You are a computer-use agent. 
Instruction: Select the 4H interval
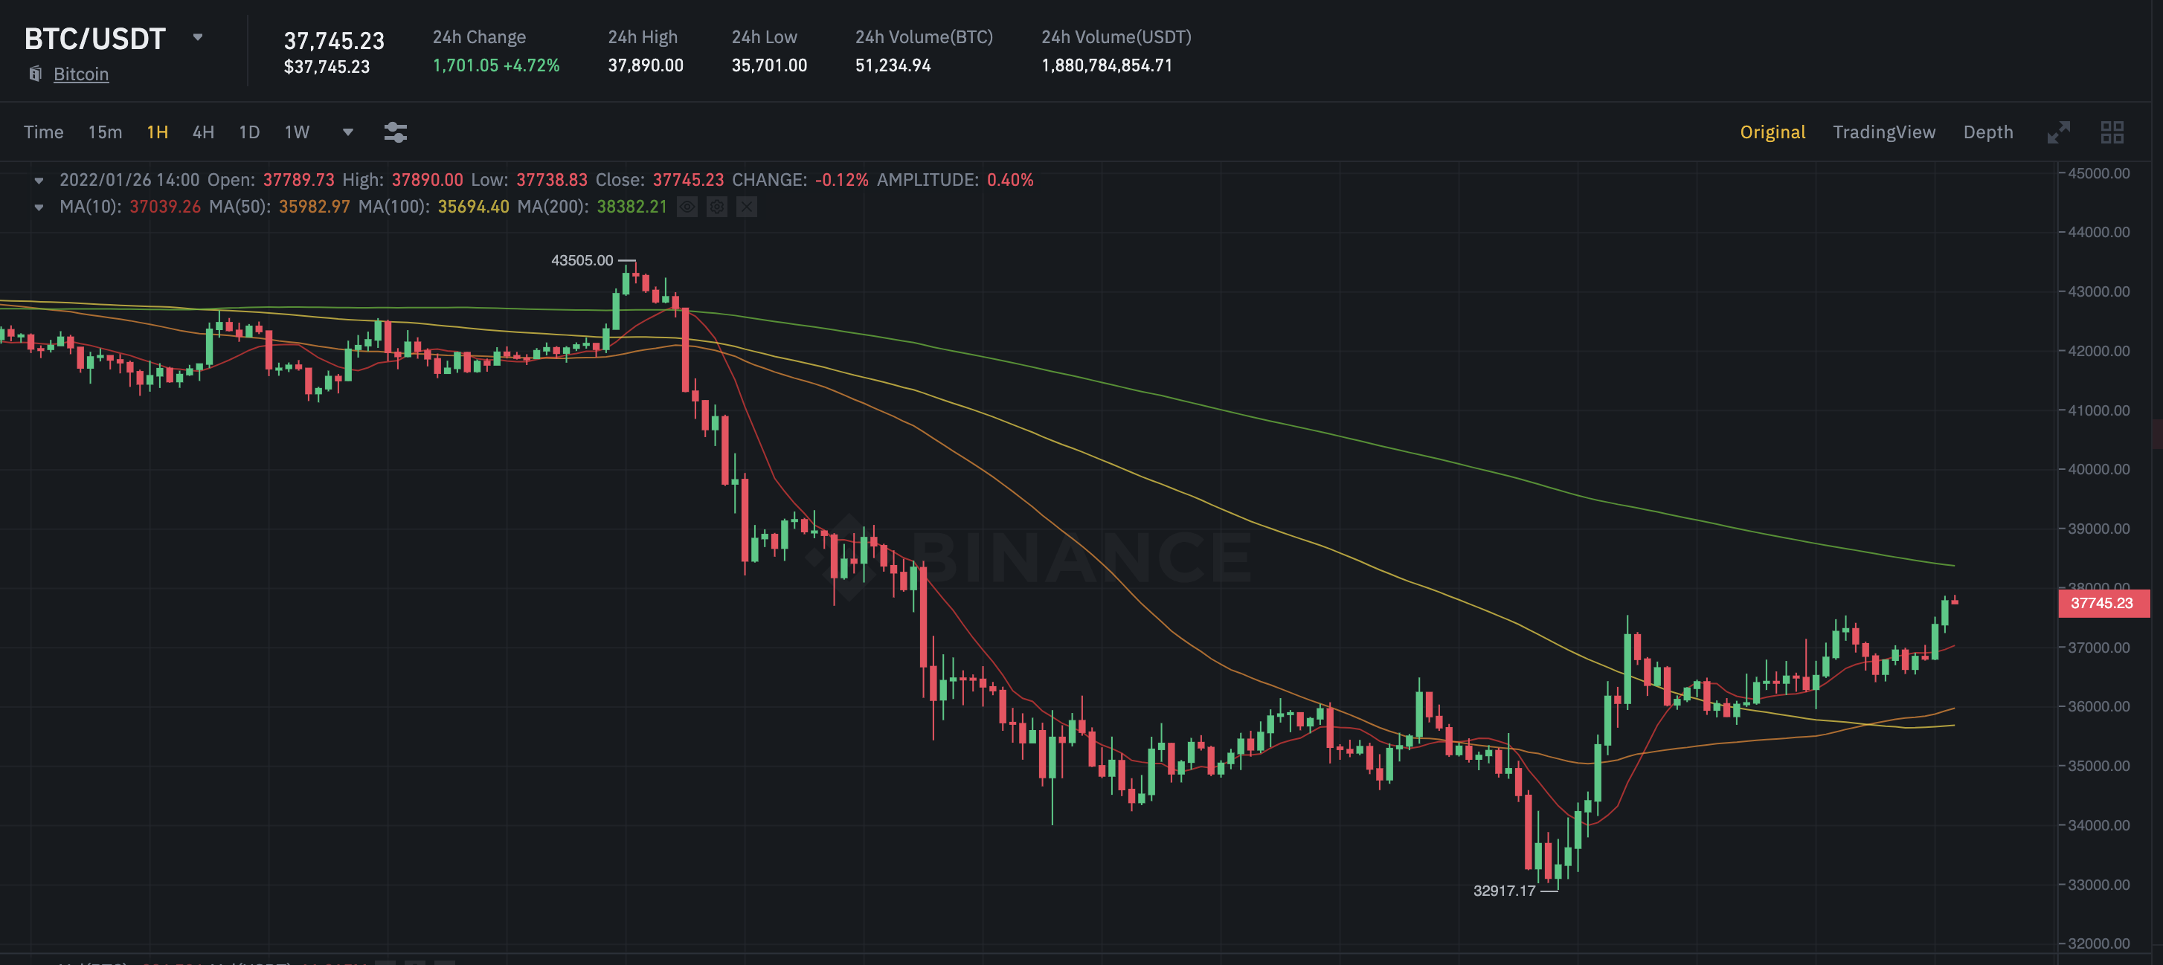pos(203,132)
